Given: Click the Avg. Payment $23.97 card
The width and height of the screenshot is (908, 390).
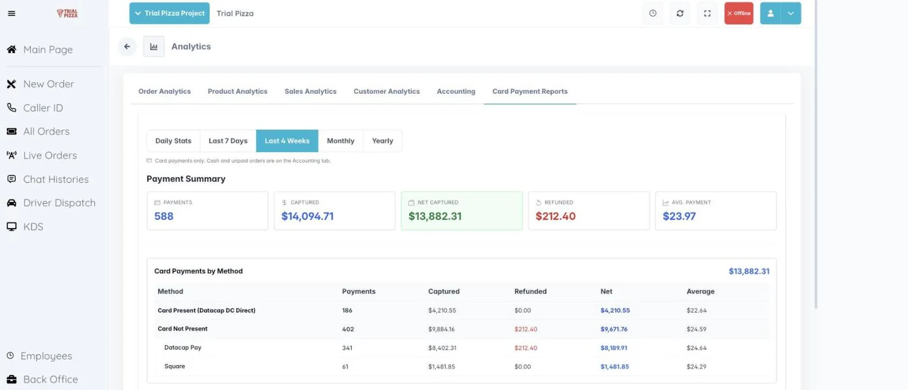Looking at the screenshot, I should (x=716, y=211).
